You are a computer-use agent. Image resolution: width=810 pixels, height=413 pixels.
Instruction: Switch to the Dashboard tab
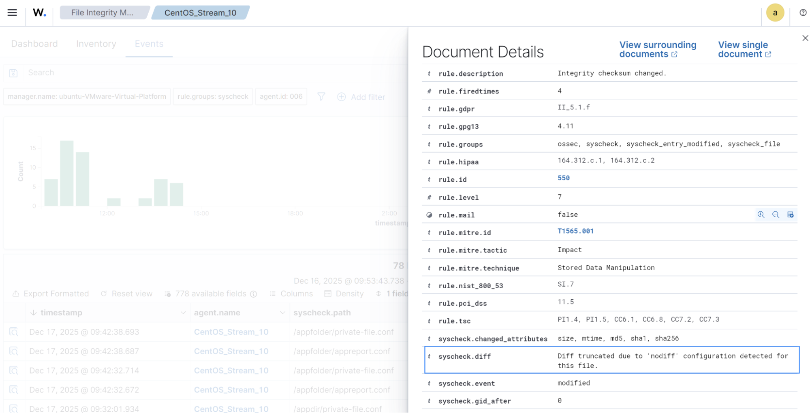(x=34, y=44)
